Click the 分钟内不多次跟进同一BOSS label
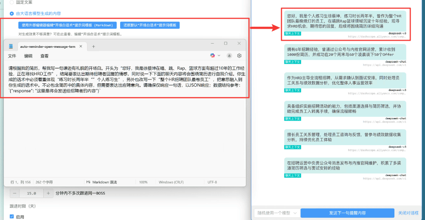Viewport: 425px width, 220px height. coord(80,193)
